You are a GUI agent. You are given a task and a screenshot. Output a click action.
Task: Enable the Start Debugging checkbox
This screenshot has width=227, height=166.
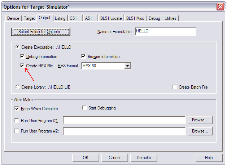(84, 108)
